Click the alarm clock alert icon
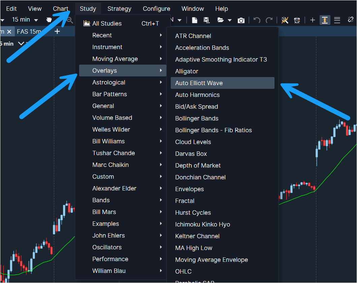Viewport: 357px width, 283px height. (297, 20)
